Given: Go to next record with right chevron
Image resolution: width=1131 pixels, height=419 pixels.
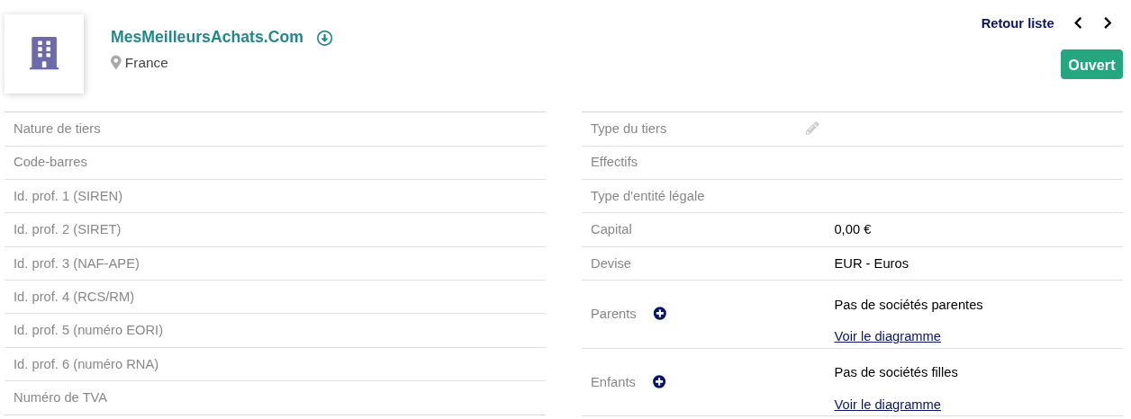Looking at the screenshot, I should tap(1108, 23).
